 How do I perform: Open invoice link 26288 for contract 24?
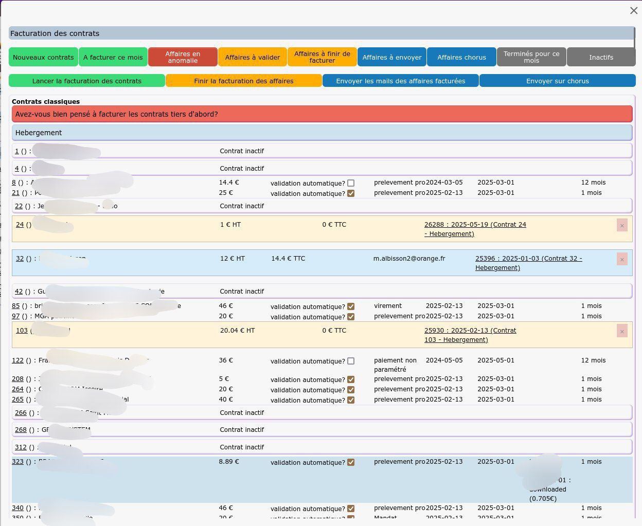pyautogui.click(x=475, y=225)
